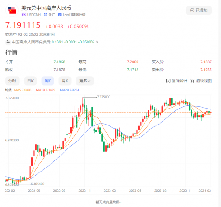Image resolution: width=221 pixels, height=207 pixels.
Task: Click the 2023-08 date label on the chart axis
Action: click(160, 191)
